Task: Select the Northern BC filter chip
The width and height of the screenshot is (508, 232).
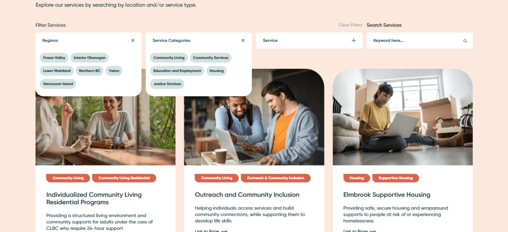Action: [x=90, y=71]
